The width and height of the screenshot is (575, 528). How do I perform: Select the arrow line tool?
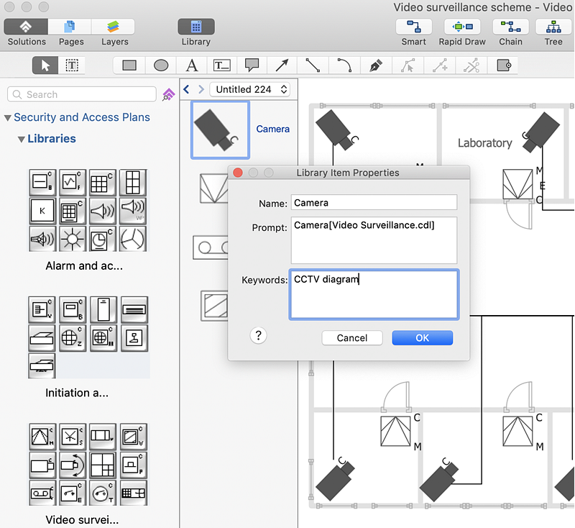(x=282, y=65)
